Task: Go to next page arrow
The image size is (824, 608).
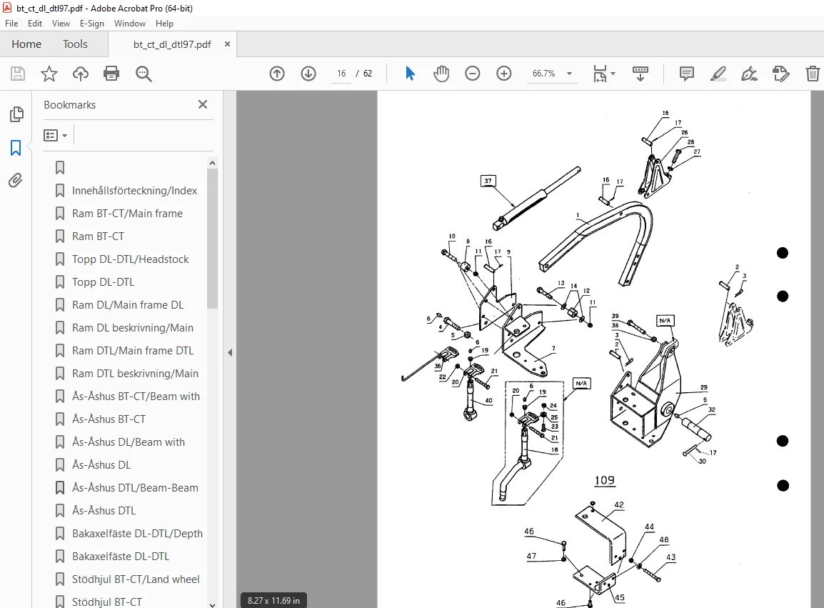Action: click(308, 74)
